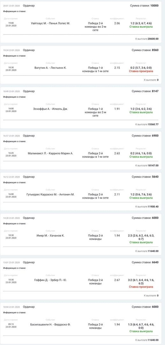Viewport: 165px width, 345px height.
Task: Click the 10:04 Ординар bet header
Action: point(19,307)
